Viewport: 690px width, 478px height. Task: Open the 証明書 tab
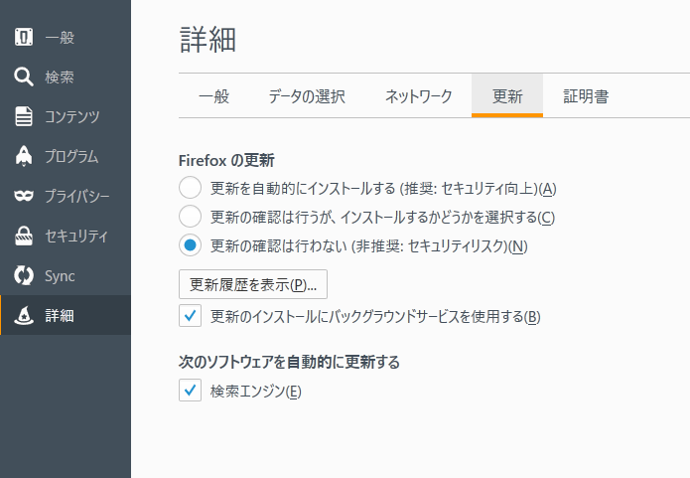[586, 96]
